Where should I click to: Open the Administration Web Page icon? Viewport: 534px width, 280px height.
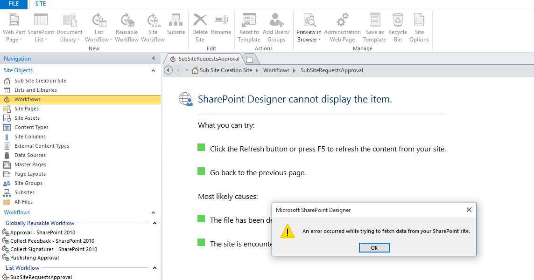(342, 26)
